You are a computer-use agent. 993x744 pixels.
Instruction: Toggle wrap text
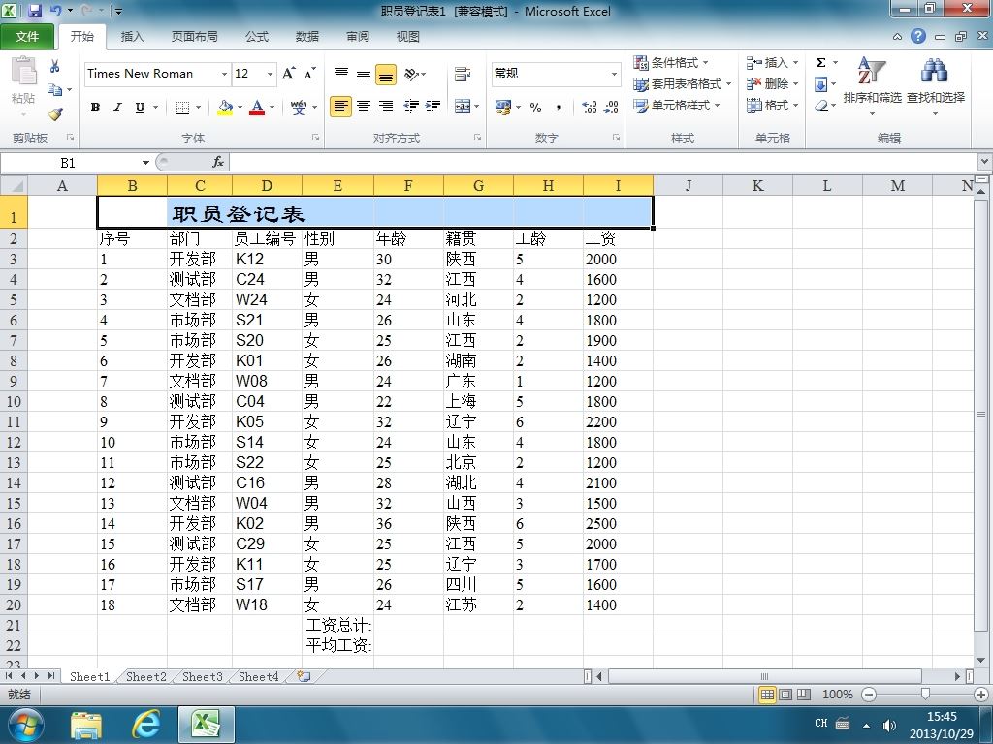click(463, 74)
